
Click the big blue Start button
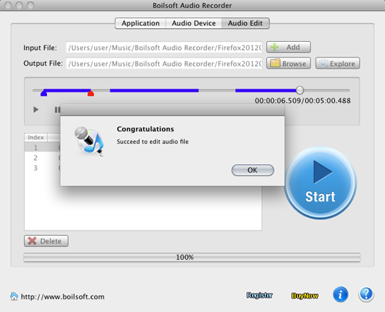point(320,183)
